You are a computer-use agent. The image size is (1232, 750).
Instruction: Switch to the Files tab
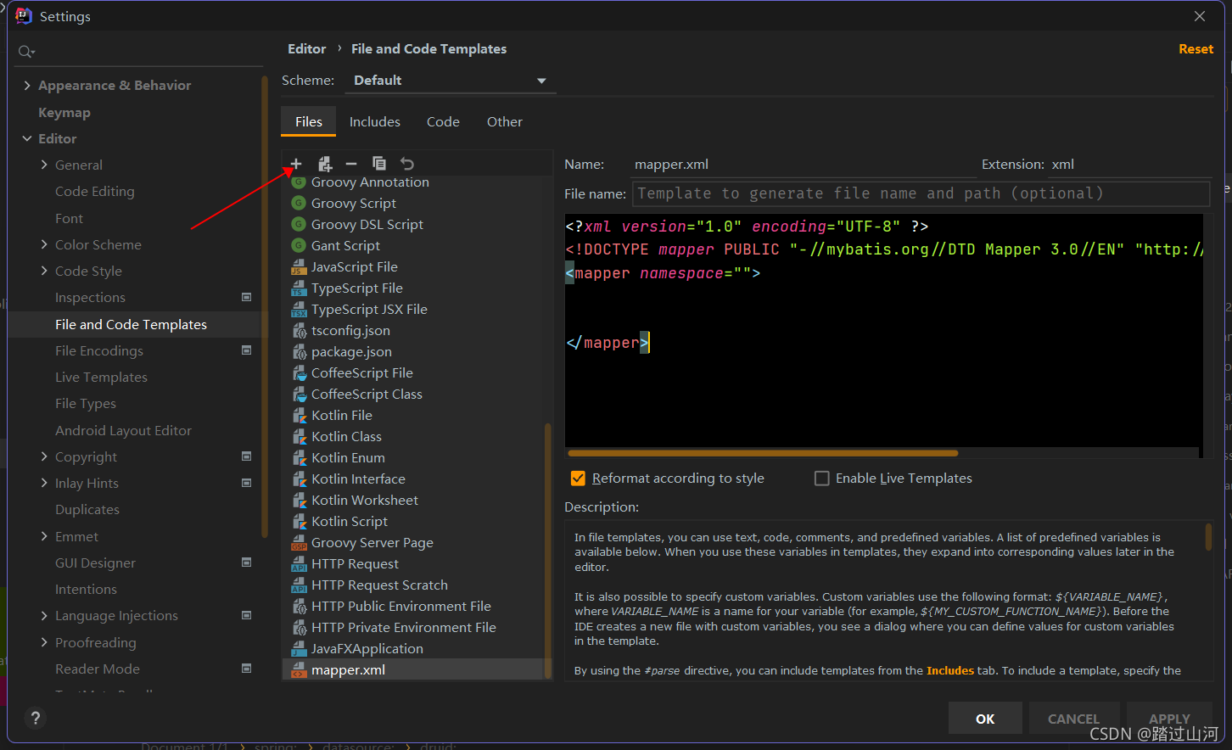point(309,121)
